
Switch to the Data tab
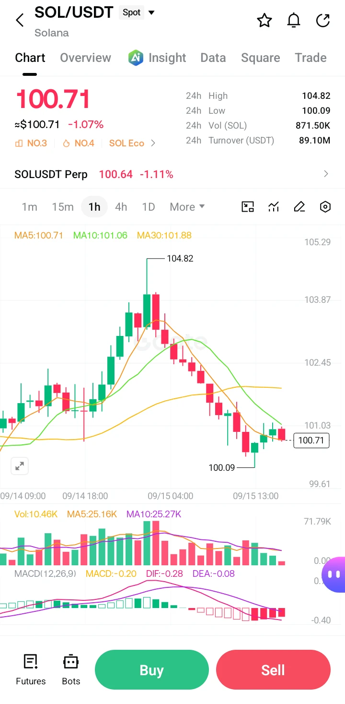coord(213,58)
